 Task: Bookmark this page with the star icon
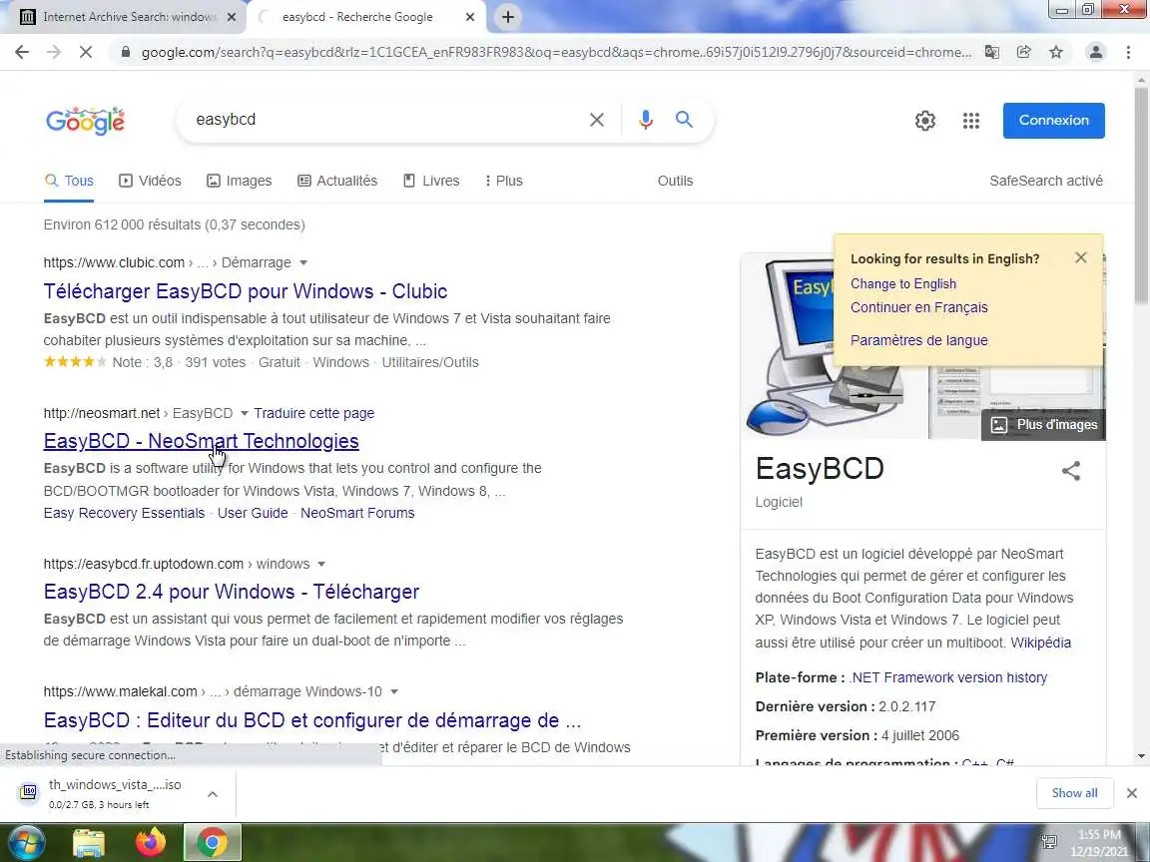[1056, 52]
